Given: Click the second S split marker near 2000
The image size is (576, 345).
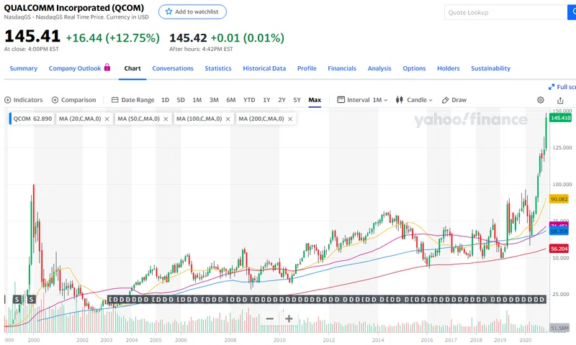Looking at the screenshot, I should (31, 300).
